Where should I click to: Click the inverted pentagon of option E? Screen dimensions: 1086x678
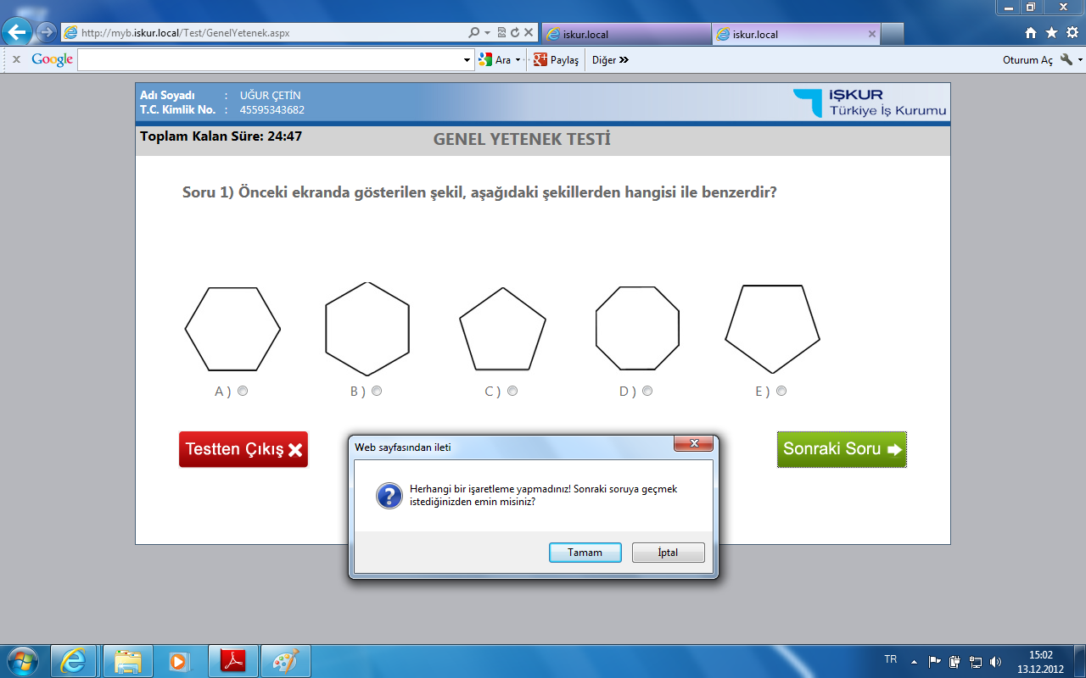(772, 329)
